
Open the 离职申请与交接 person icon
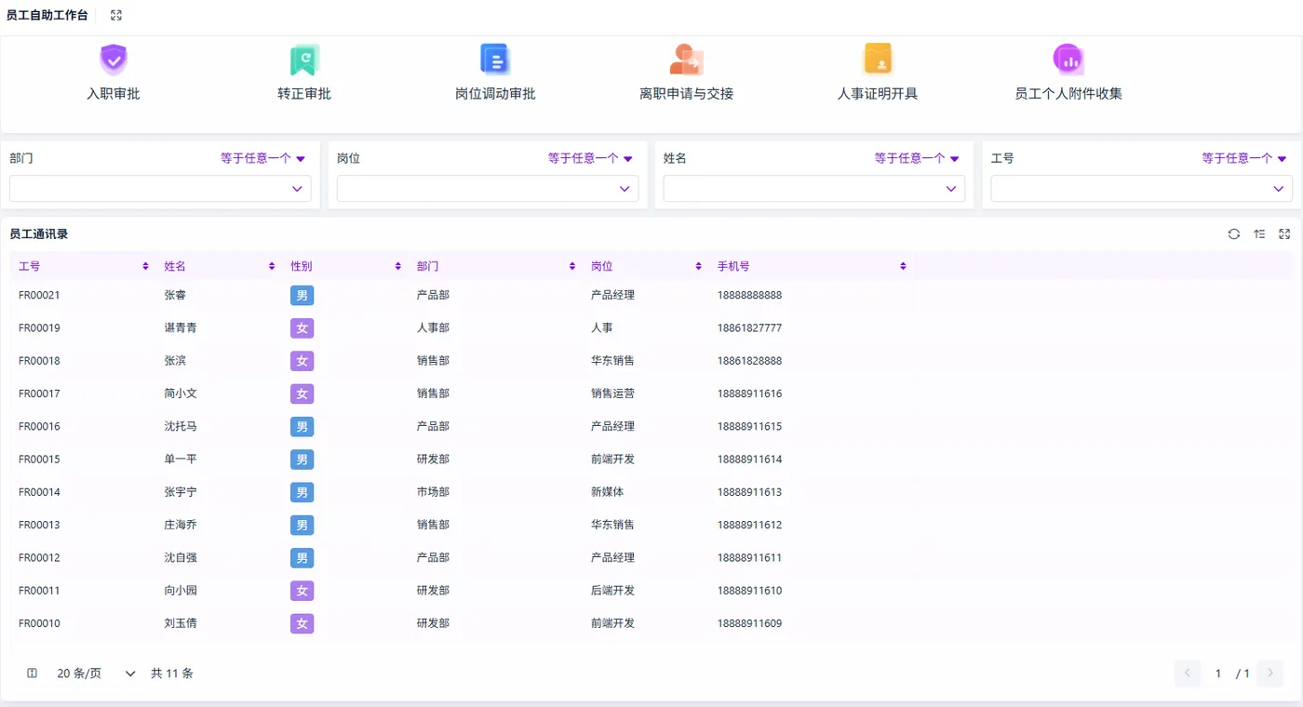[687, 60]
